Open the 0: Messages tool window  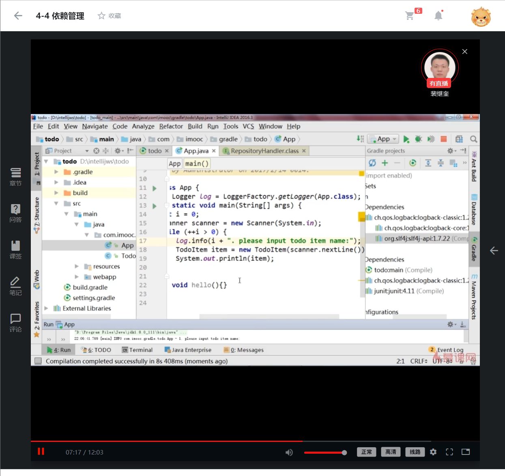(x=244, y=350)
